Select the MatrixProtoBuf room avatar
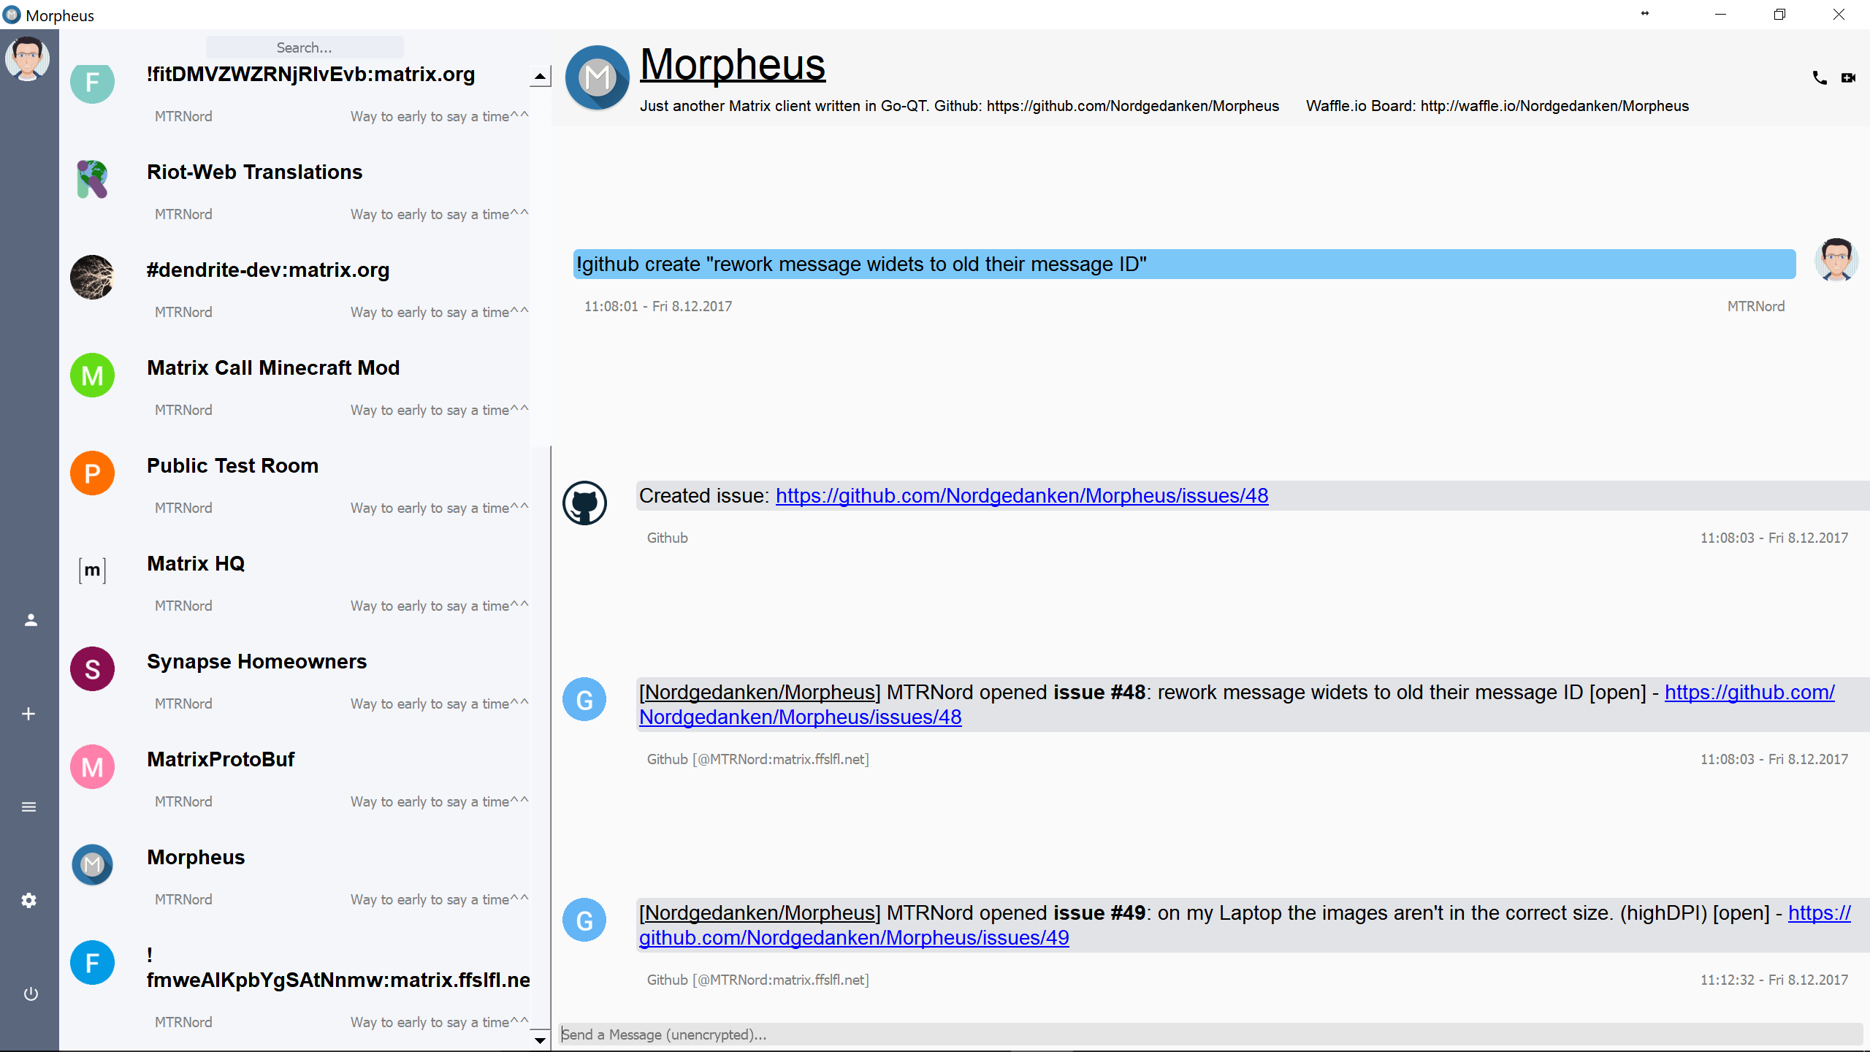Viewport: 1870px width, 1052px height. [x=92, y=766]
